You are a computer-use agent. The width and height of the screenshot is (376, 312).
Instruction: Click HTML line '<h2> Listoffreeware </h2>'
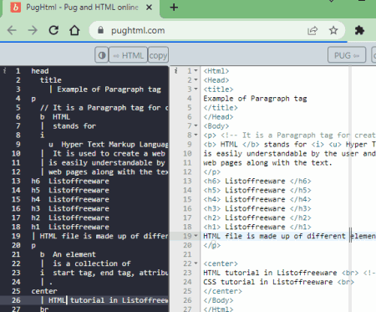(x=257, y=217)
